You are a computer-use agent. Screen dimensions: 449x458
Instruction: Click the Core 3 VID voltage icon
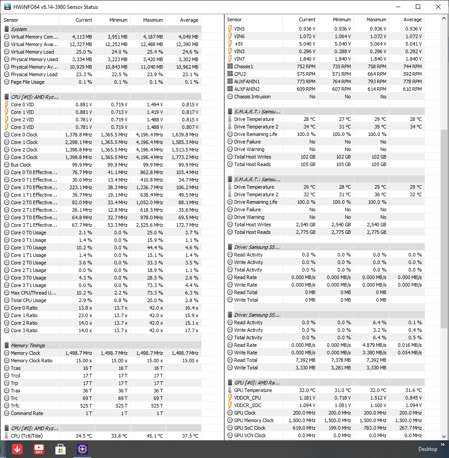7,127
